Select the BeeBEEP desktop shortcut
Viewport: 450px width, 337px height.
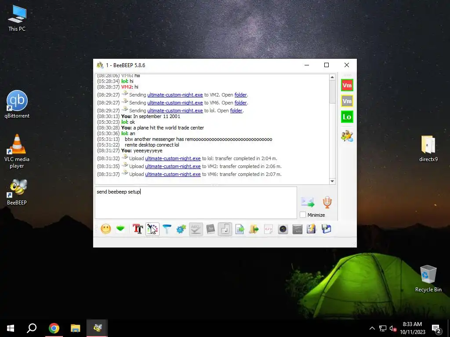pyautogui.click(x=17, y=192)
